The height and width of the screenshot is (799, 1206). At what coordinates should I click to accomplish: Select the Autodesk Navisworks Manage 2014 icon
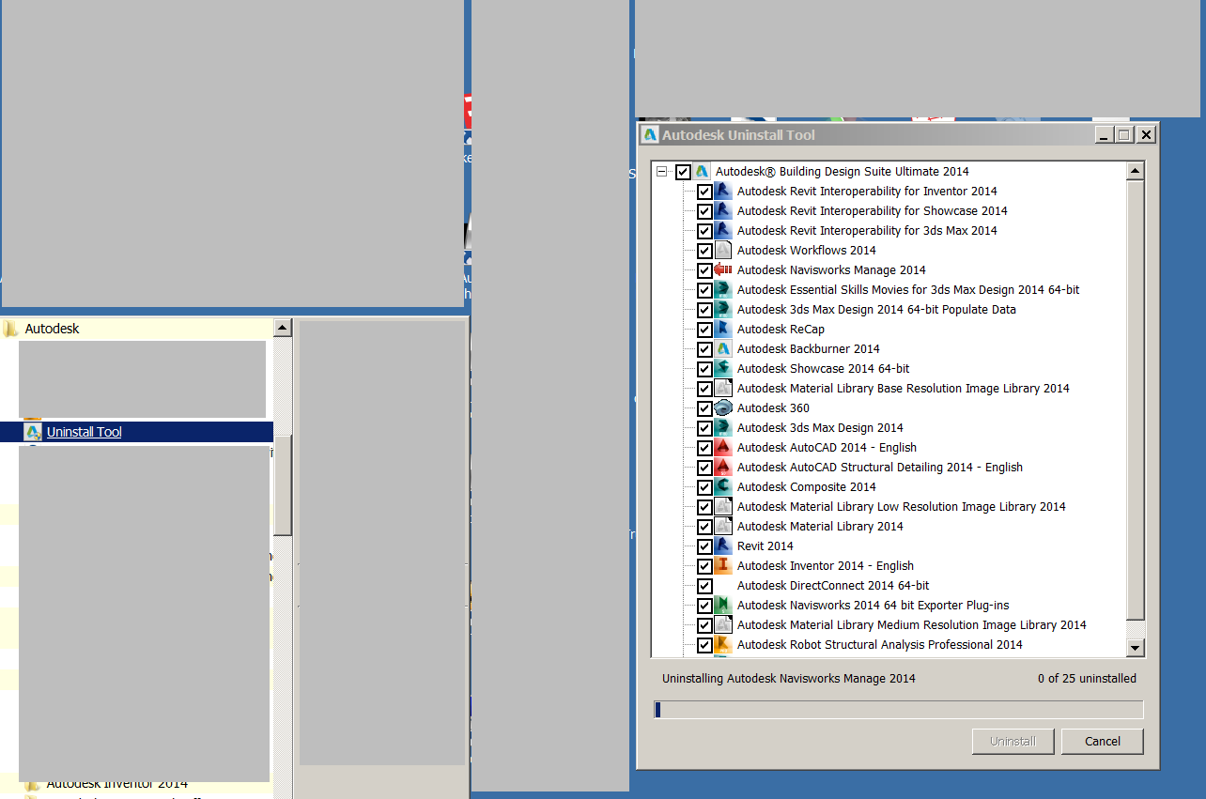(722, 269)
